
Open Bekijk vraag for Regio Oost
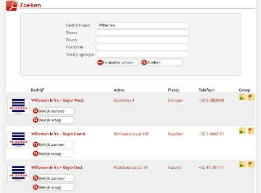click(x=53, y=187)
